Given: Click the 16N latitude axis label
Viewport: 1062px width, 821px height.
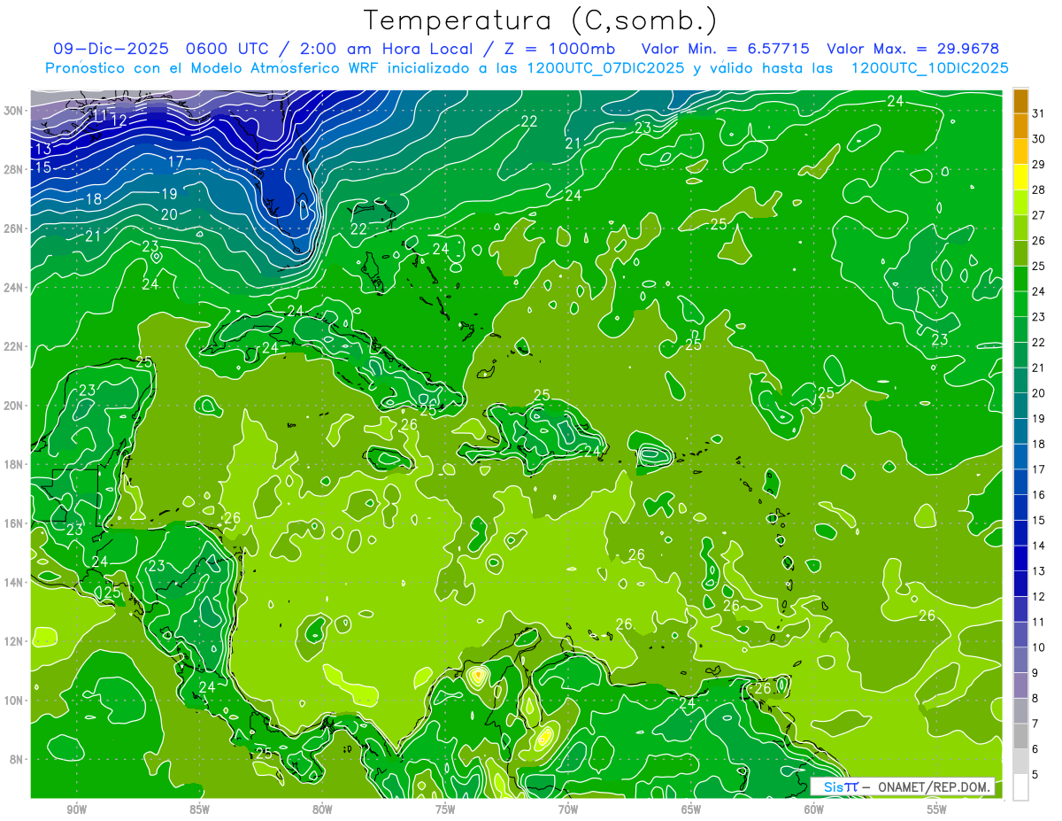Looking at the screenshot, I should (x=14, y=523).
